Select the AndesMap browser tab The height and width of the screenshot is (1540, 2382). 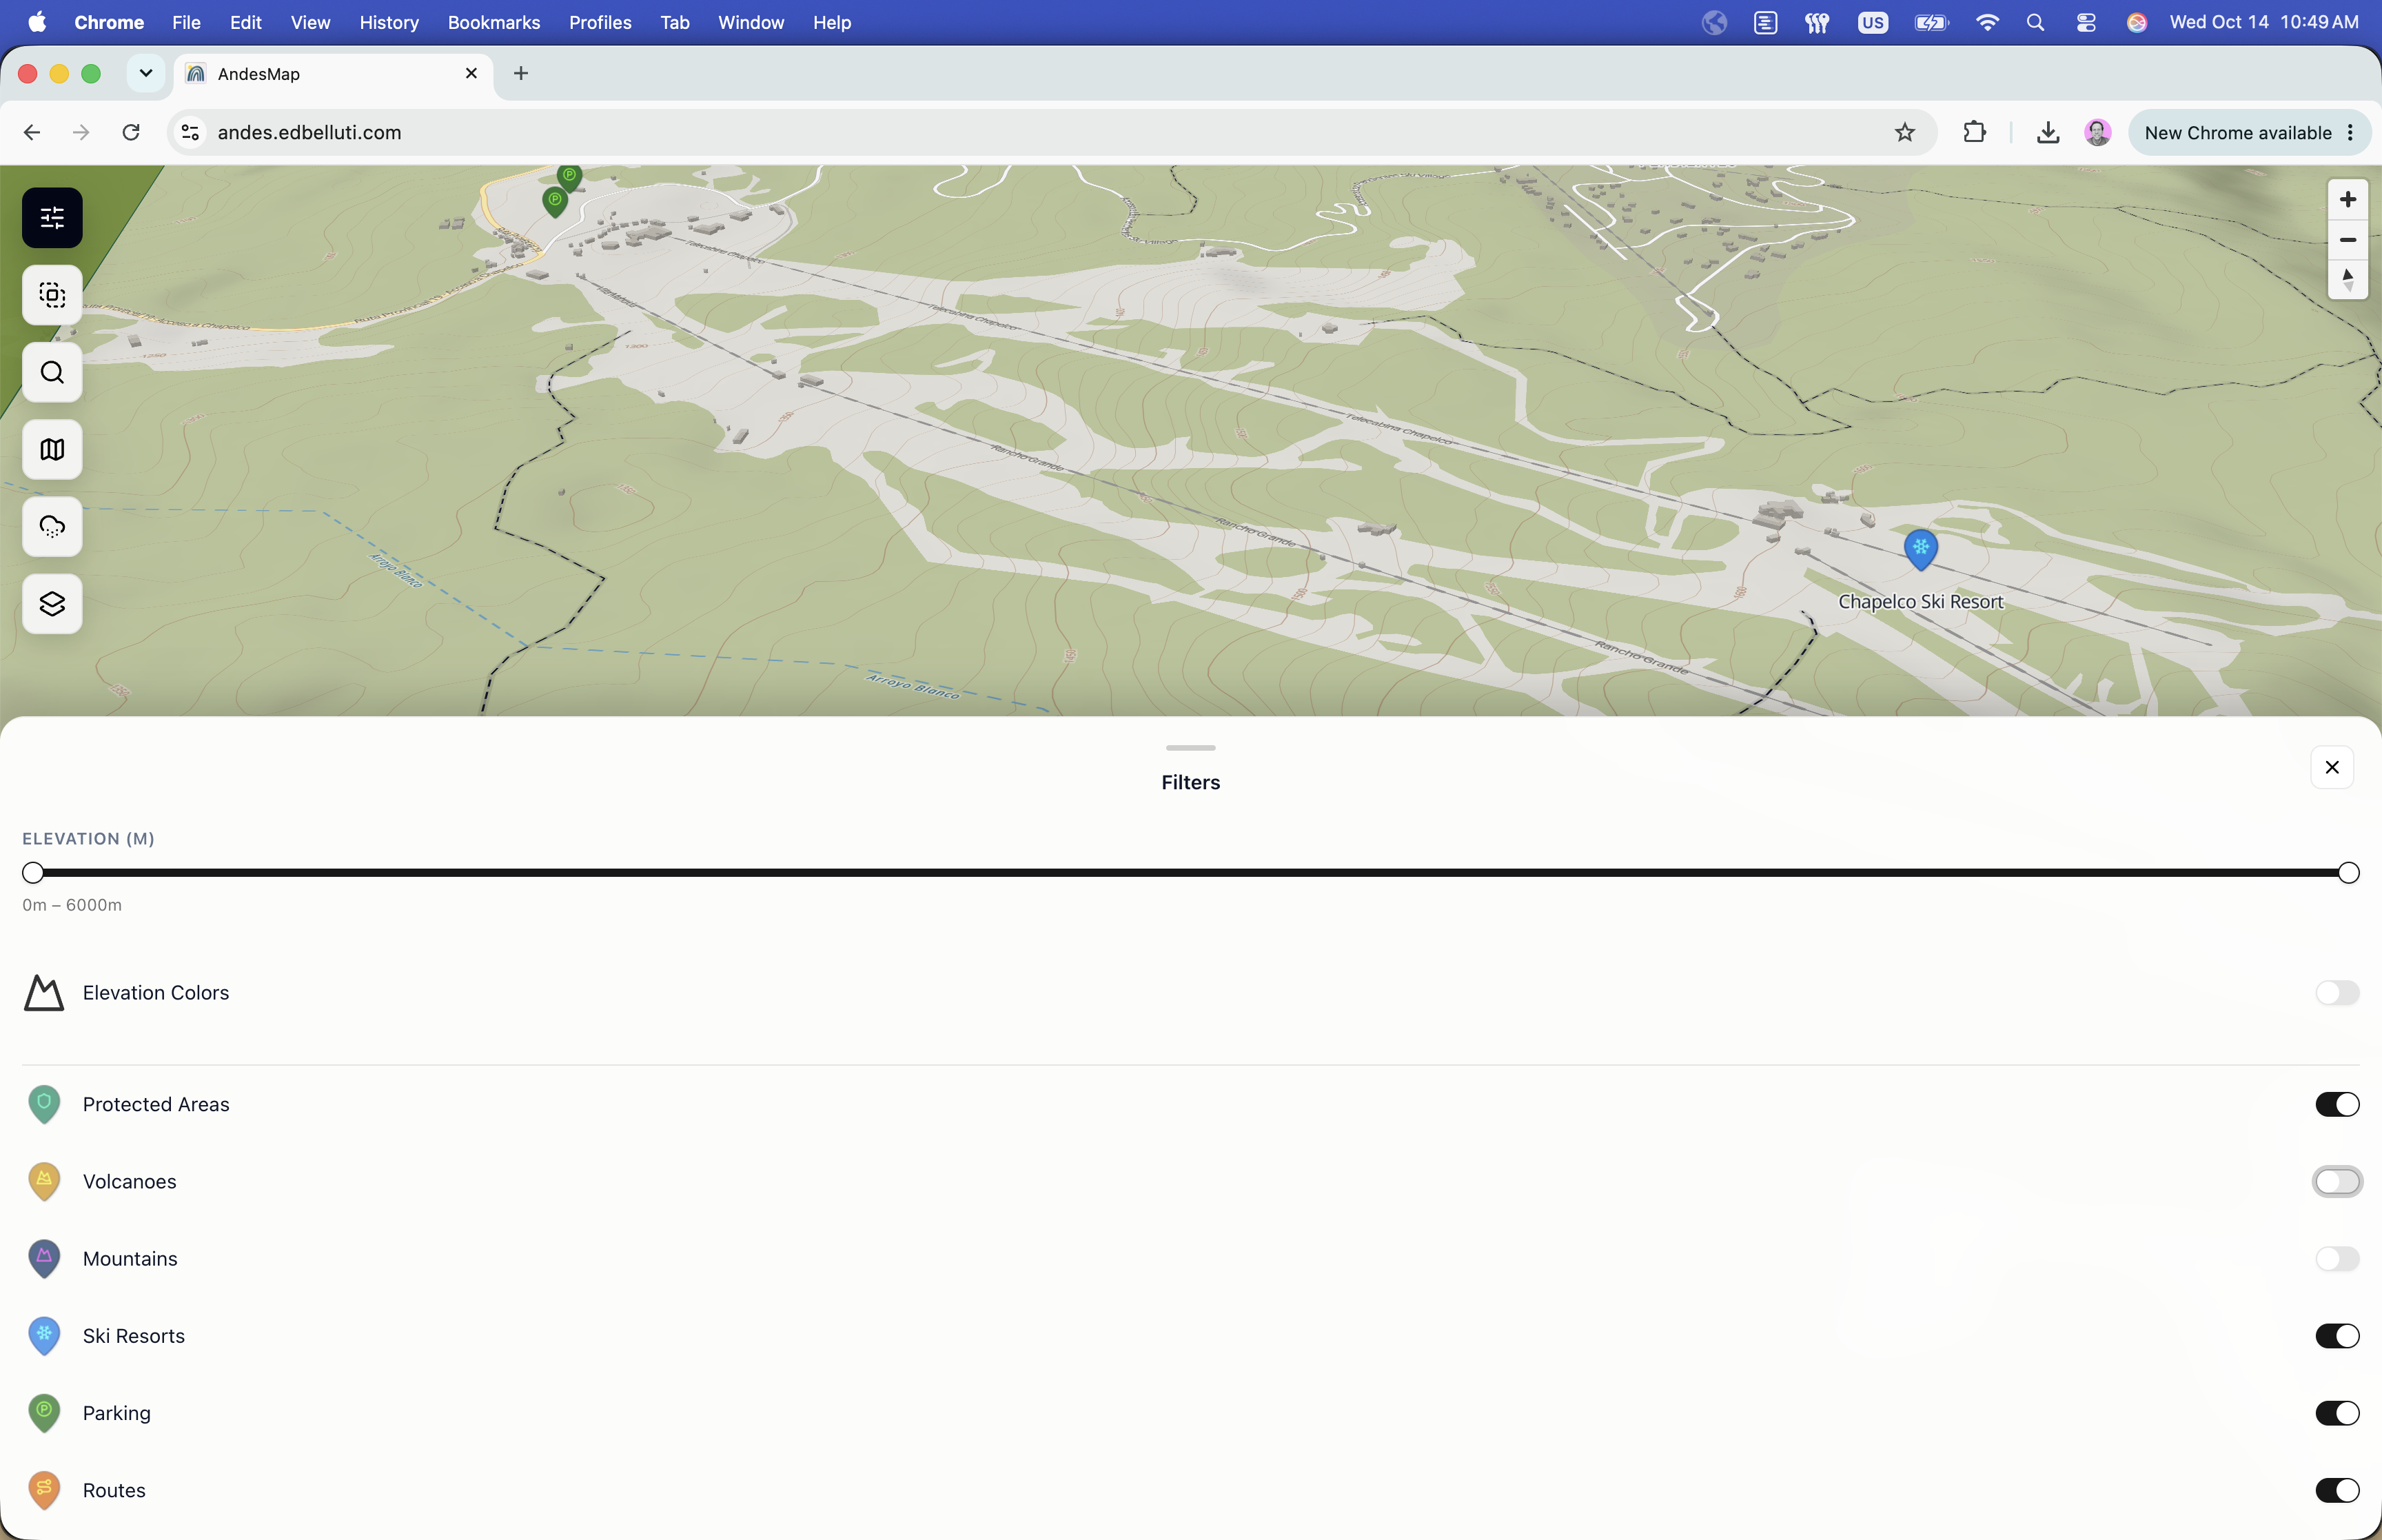(334, 74)
